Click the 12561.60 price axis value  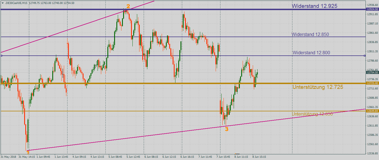(372, 144)
